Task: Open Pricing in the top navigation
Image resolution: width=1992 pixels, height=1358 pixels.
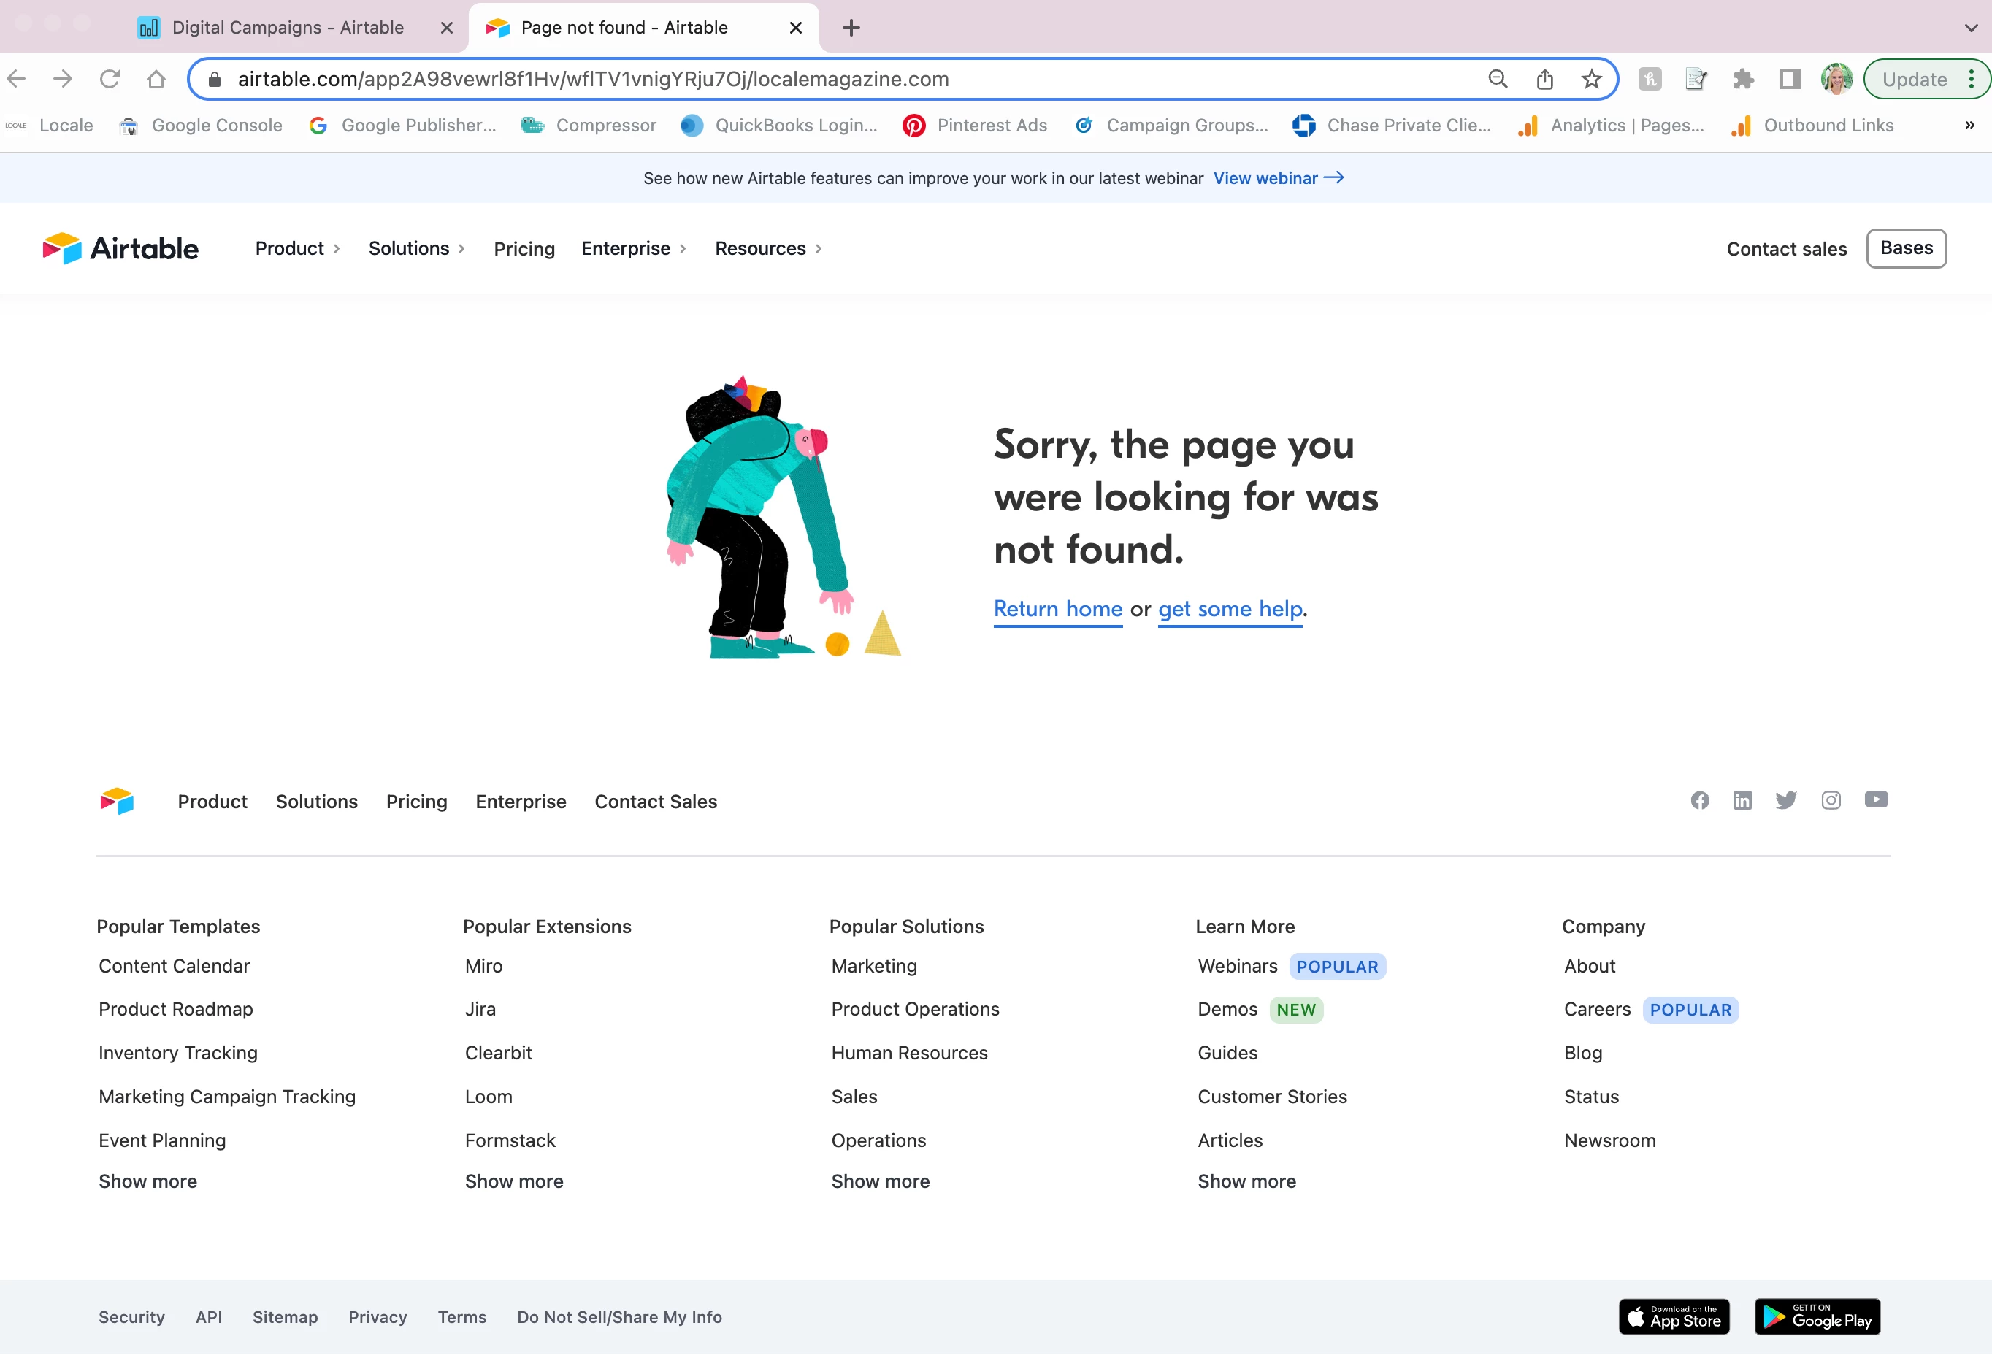Action: point(524,249)
